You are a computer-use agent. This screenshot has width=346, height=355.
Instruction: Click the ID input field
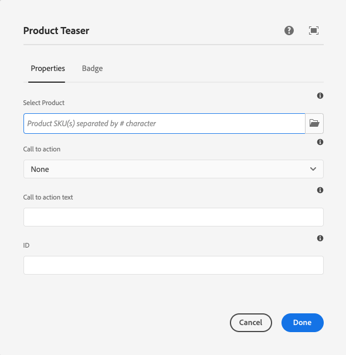point(174,265)
